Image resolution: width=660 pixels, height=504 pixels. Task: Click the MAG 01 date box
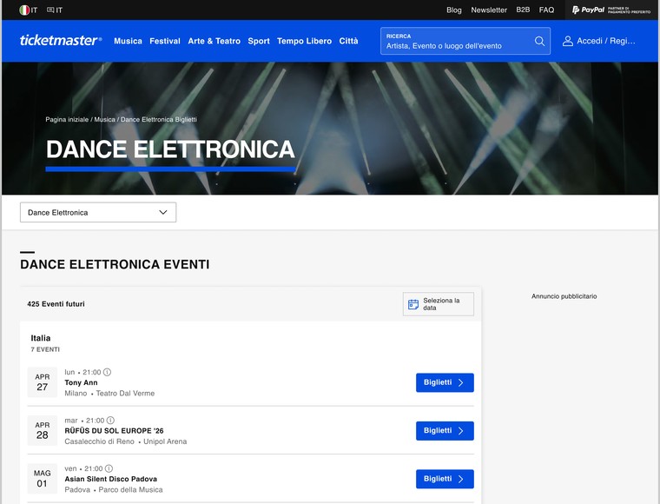pos(42,478)
